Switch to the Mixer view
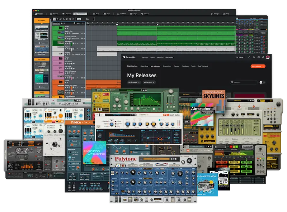Image resolution: width=287 pixels, height=212 pixels. 96,14
